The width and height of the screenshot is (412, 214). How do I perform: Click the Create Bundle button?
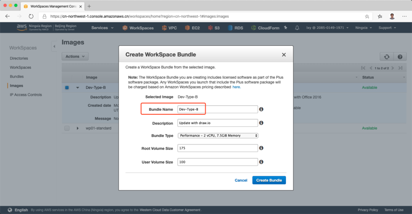click(x=269, y=180)
